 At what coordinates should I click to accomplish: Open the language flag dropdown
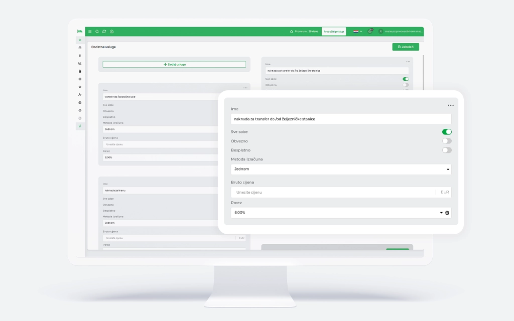click(357, 31)
